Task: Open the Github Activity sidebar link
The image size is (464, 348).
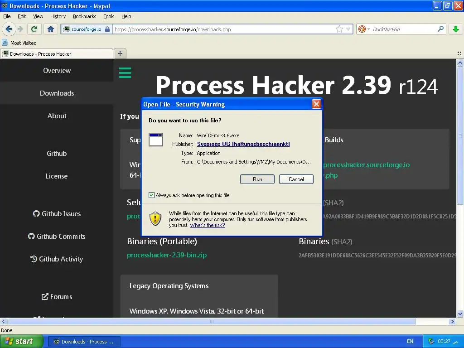Action: click(x=57, y=259)
